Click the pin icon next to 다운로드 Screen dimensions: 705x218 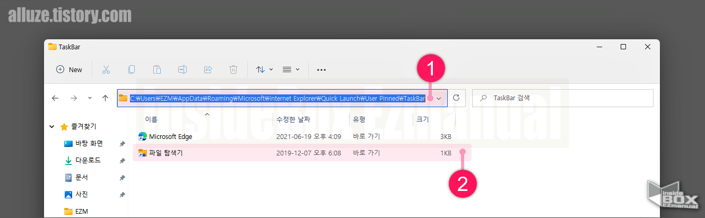click(x=122, y=160)
